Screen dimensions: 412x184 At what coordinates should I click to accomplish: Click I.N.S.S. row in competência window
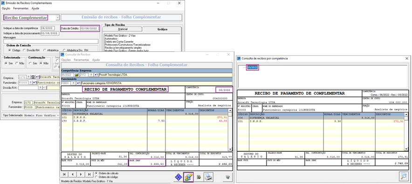[x=321, y=121]
